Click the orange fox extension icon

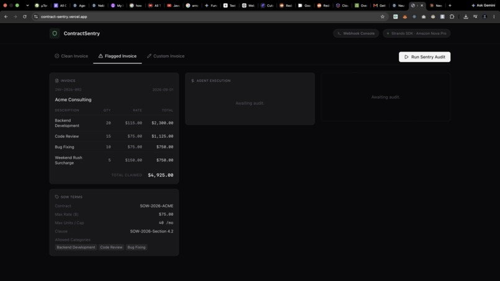click(x=404, y=17)
